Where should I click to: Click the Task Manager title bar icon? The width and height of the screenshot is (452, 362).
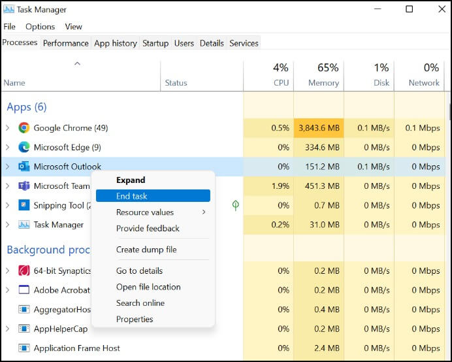[x=8, y=9]
